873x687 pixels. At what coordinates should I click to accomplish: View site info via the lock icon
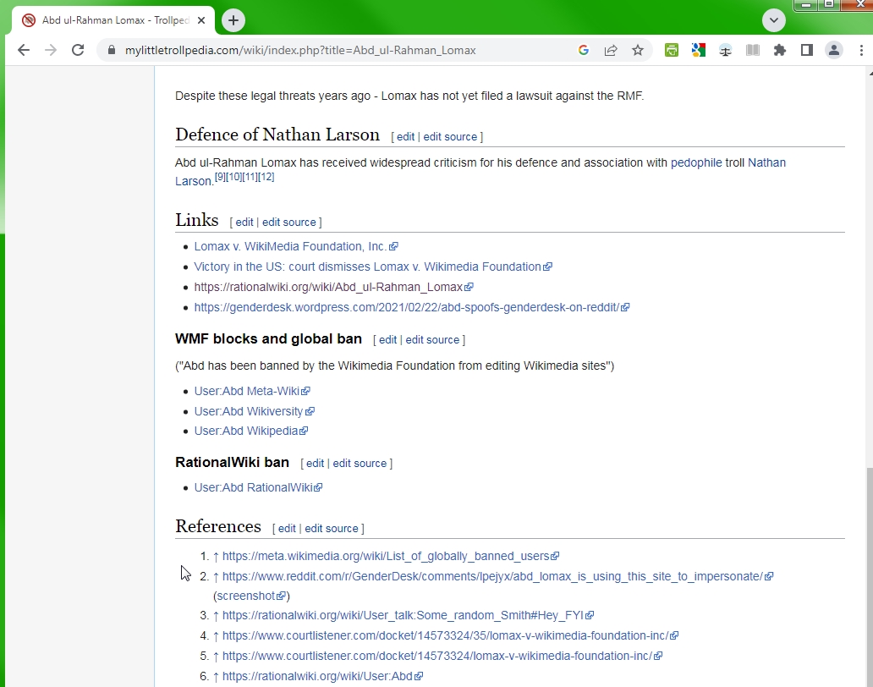112,50
